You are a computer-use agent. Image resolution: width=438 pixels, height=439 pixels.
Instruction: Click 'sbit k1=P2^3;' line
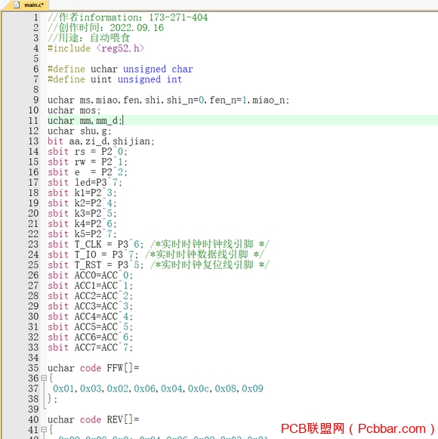tap(82, 193)
